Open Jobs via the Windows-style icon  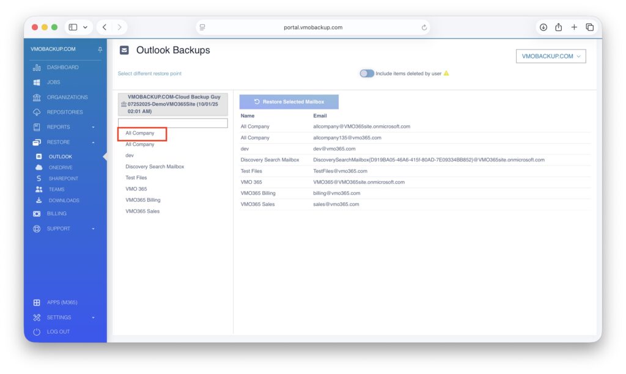[x=37, y=82]
